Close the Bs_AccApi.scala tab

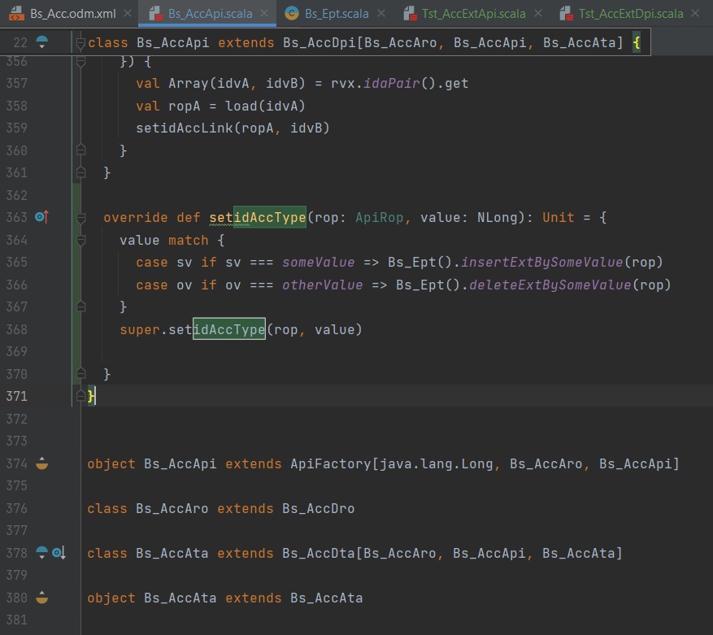pyautogui.click(x=263, y=13)
